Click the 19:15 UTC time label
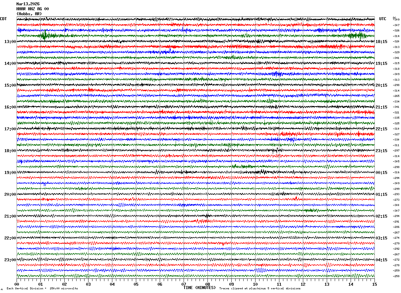 pos(382,63)
